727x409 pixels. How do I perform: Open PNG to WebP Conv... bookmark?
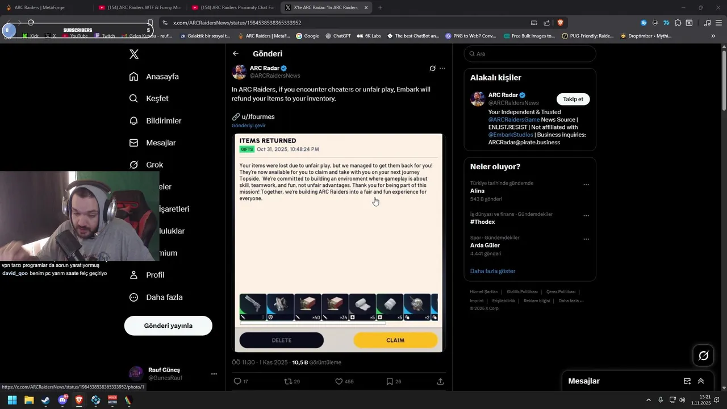(x=470, y=36)
